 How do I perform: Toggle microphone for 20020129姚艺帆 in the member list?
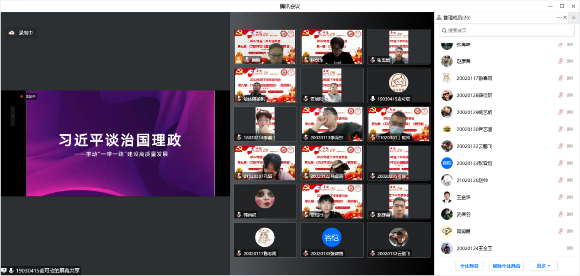pyautogui.click(x=560, y=112)
